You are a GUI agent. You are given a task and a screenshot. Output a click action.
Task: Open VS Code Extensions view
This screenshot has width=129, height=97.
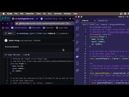click(77, 49)
